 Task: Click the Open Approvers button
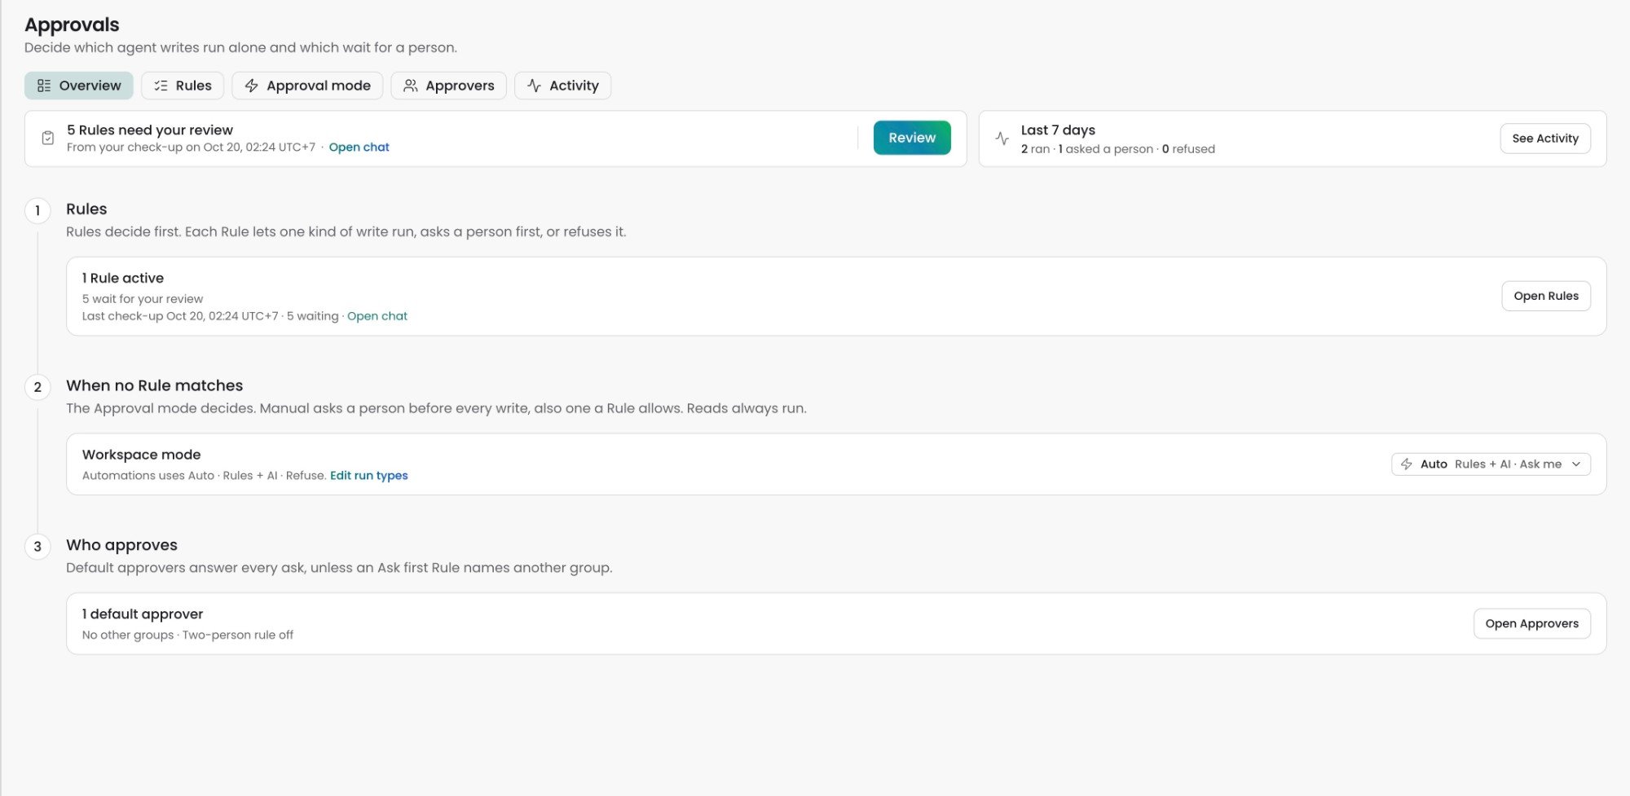[1531, 623]
